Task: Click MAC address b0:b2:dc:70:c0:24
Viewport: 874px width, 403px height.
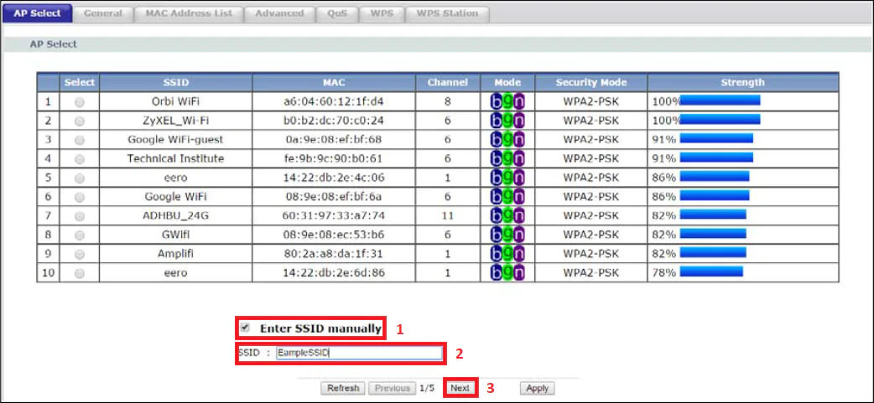Action: coord(334,121)
